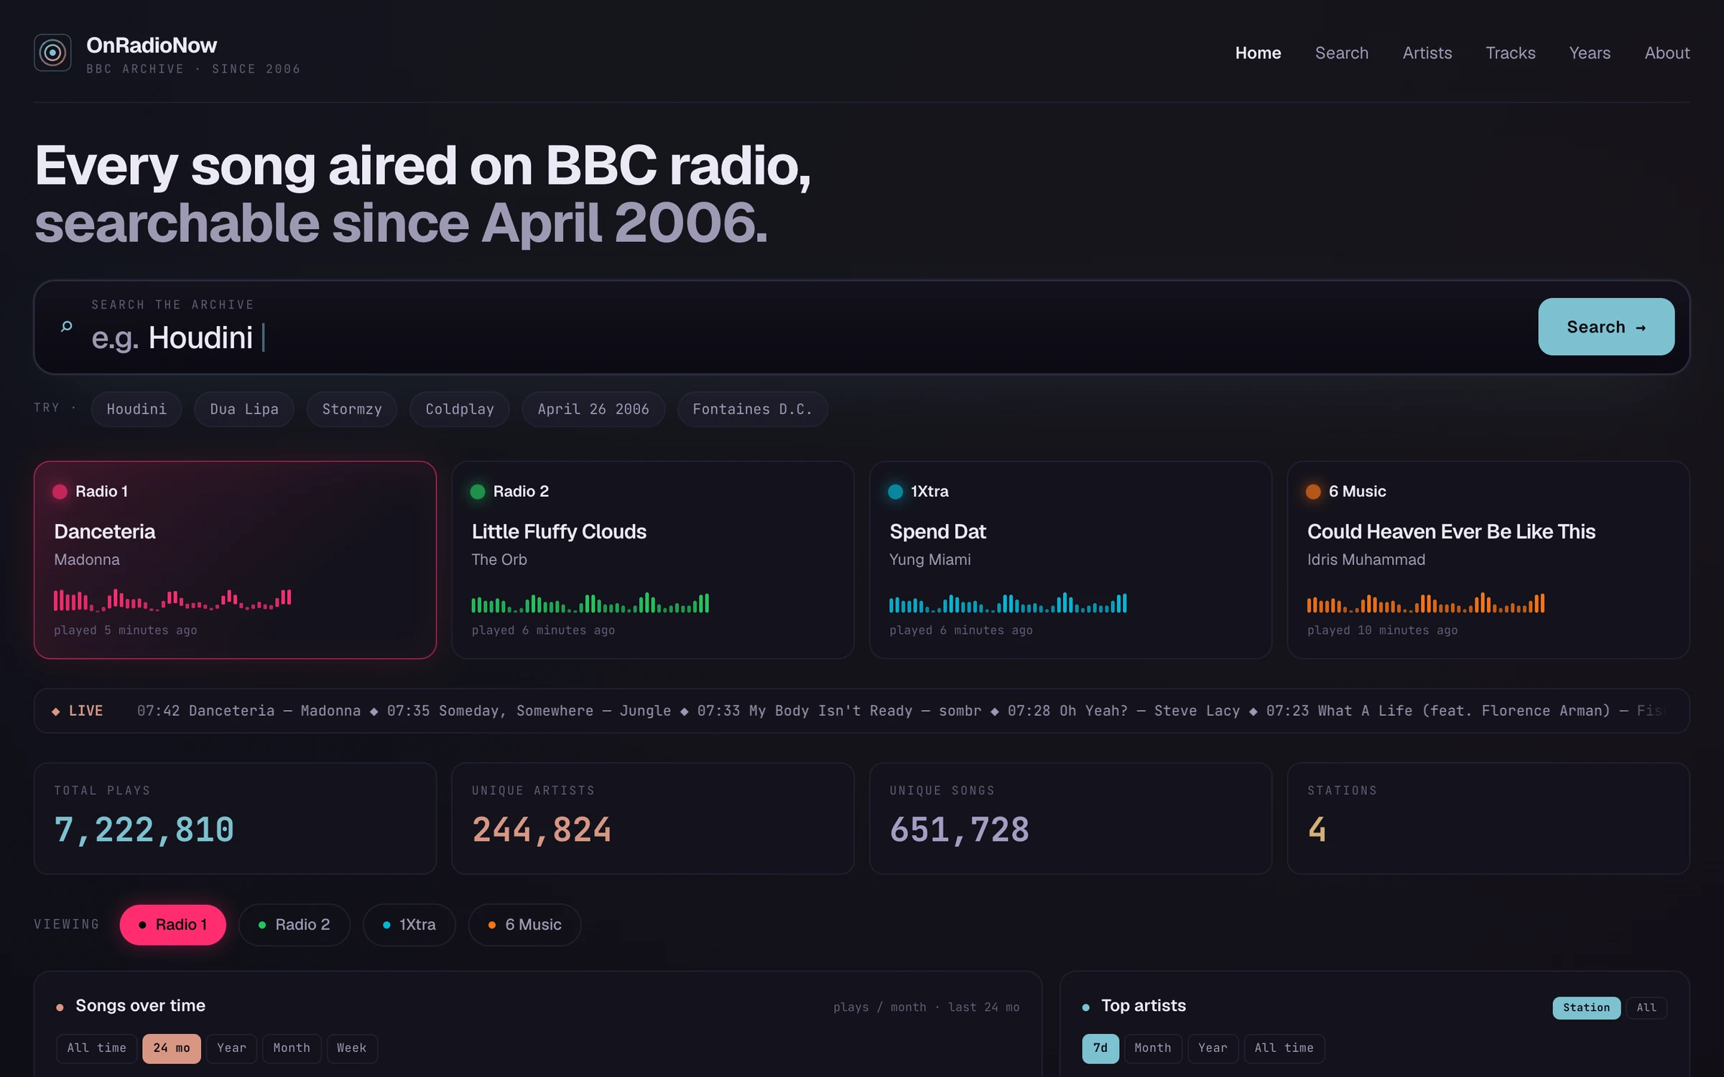Click the Little Fluffy Clouds green waveform
Screen dimensions: 1724x1077
[x=590, y=603]
